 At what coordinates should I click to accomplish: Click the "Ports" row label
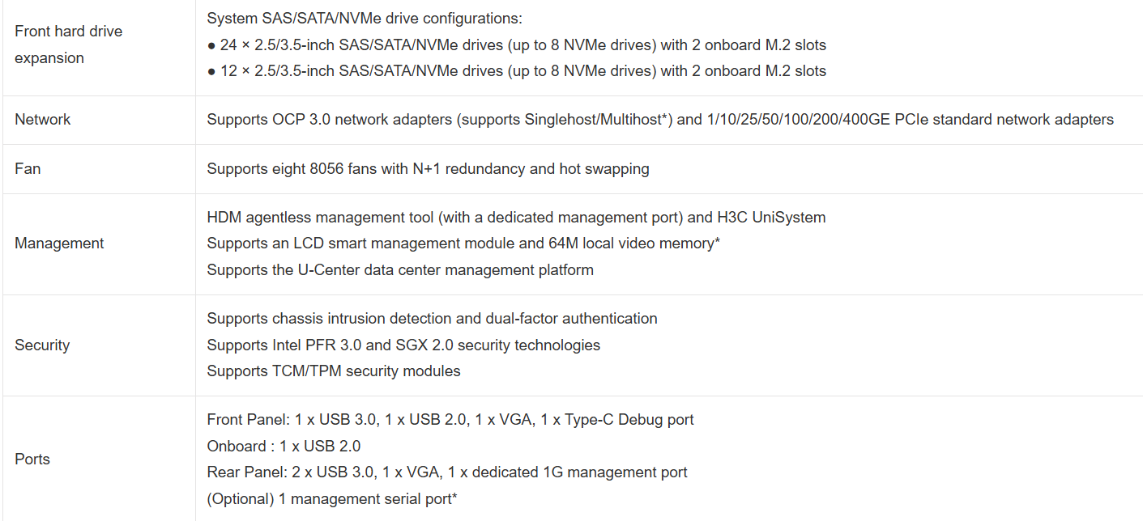(x=32, y=460)
